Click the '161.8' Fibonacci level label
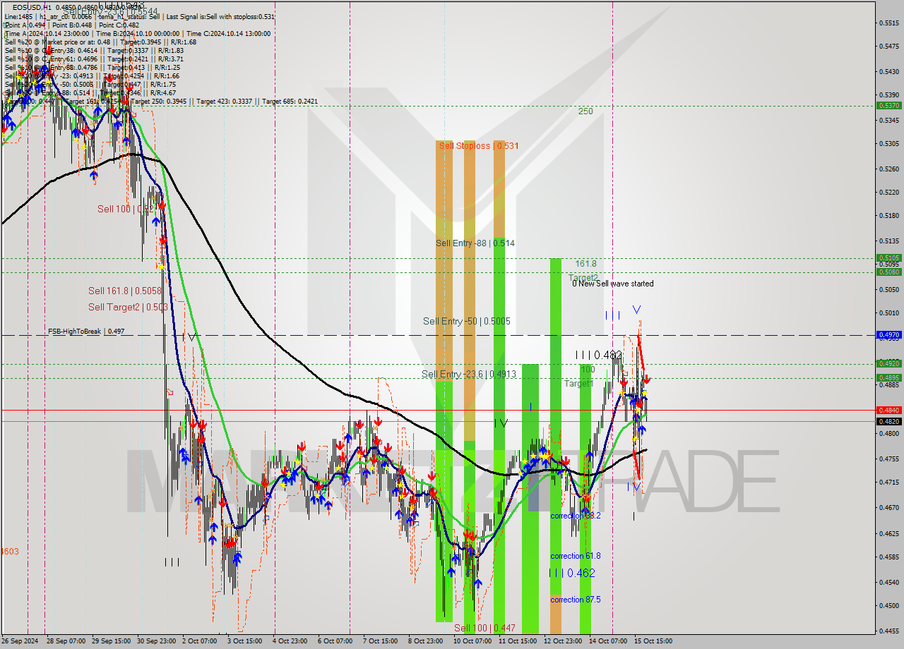Screen dimensions: 904x649 tap(585, 263)
